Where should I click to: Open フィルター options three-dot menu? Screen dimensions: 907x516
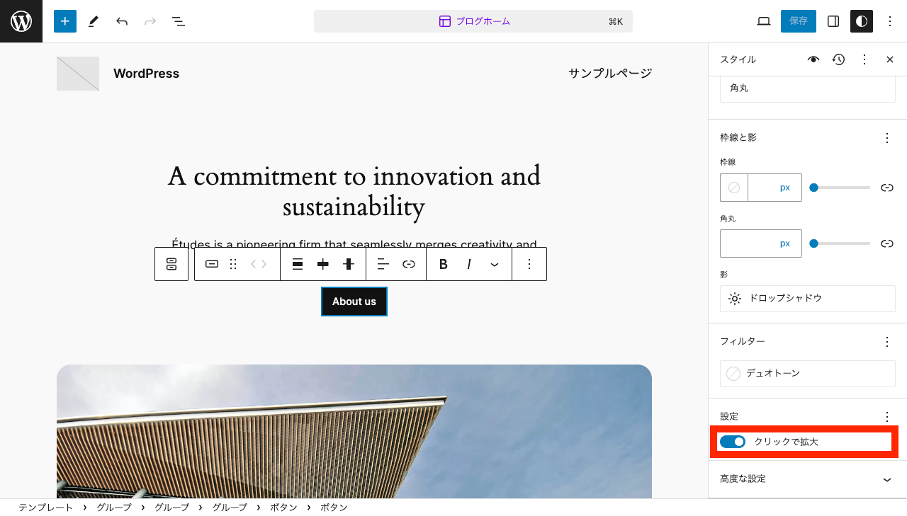pos(887,342)
